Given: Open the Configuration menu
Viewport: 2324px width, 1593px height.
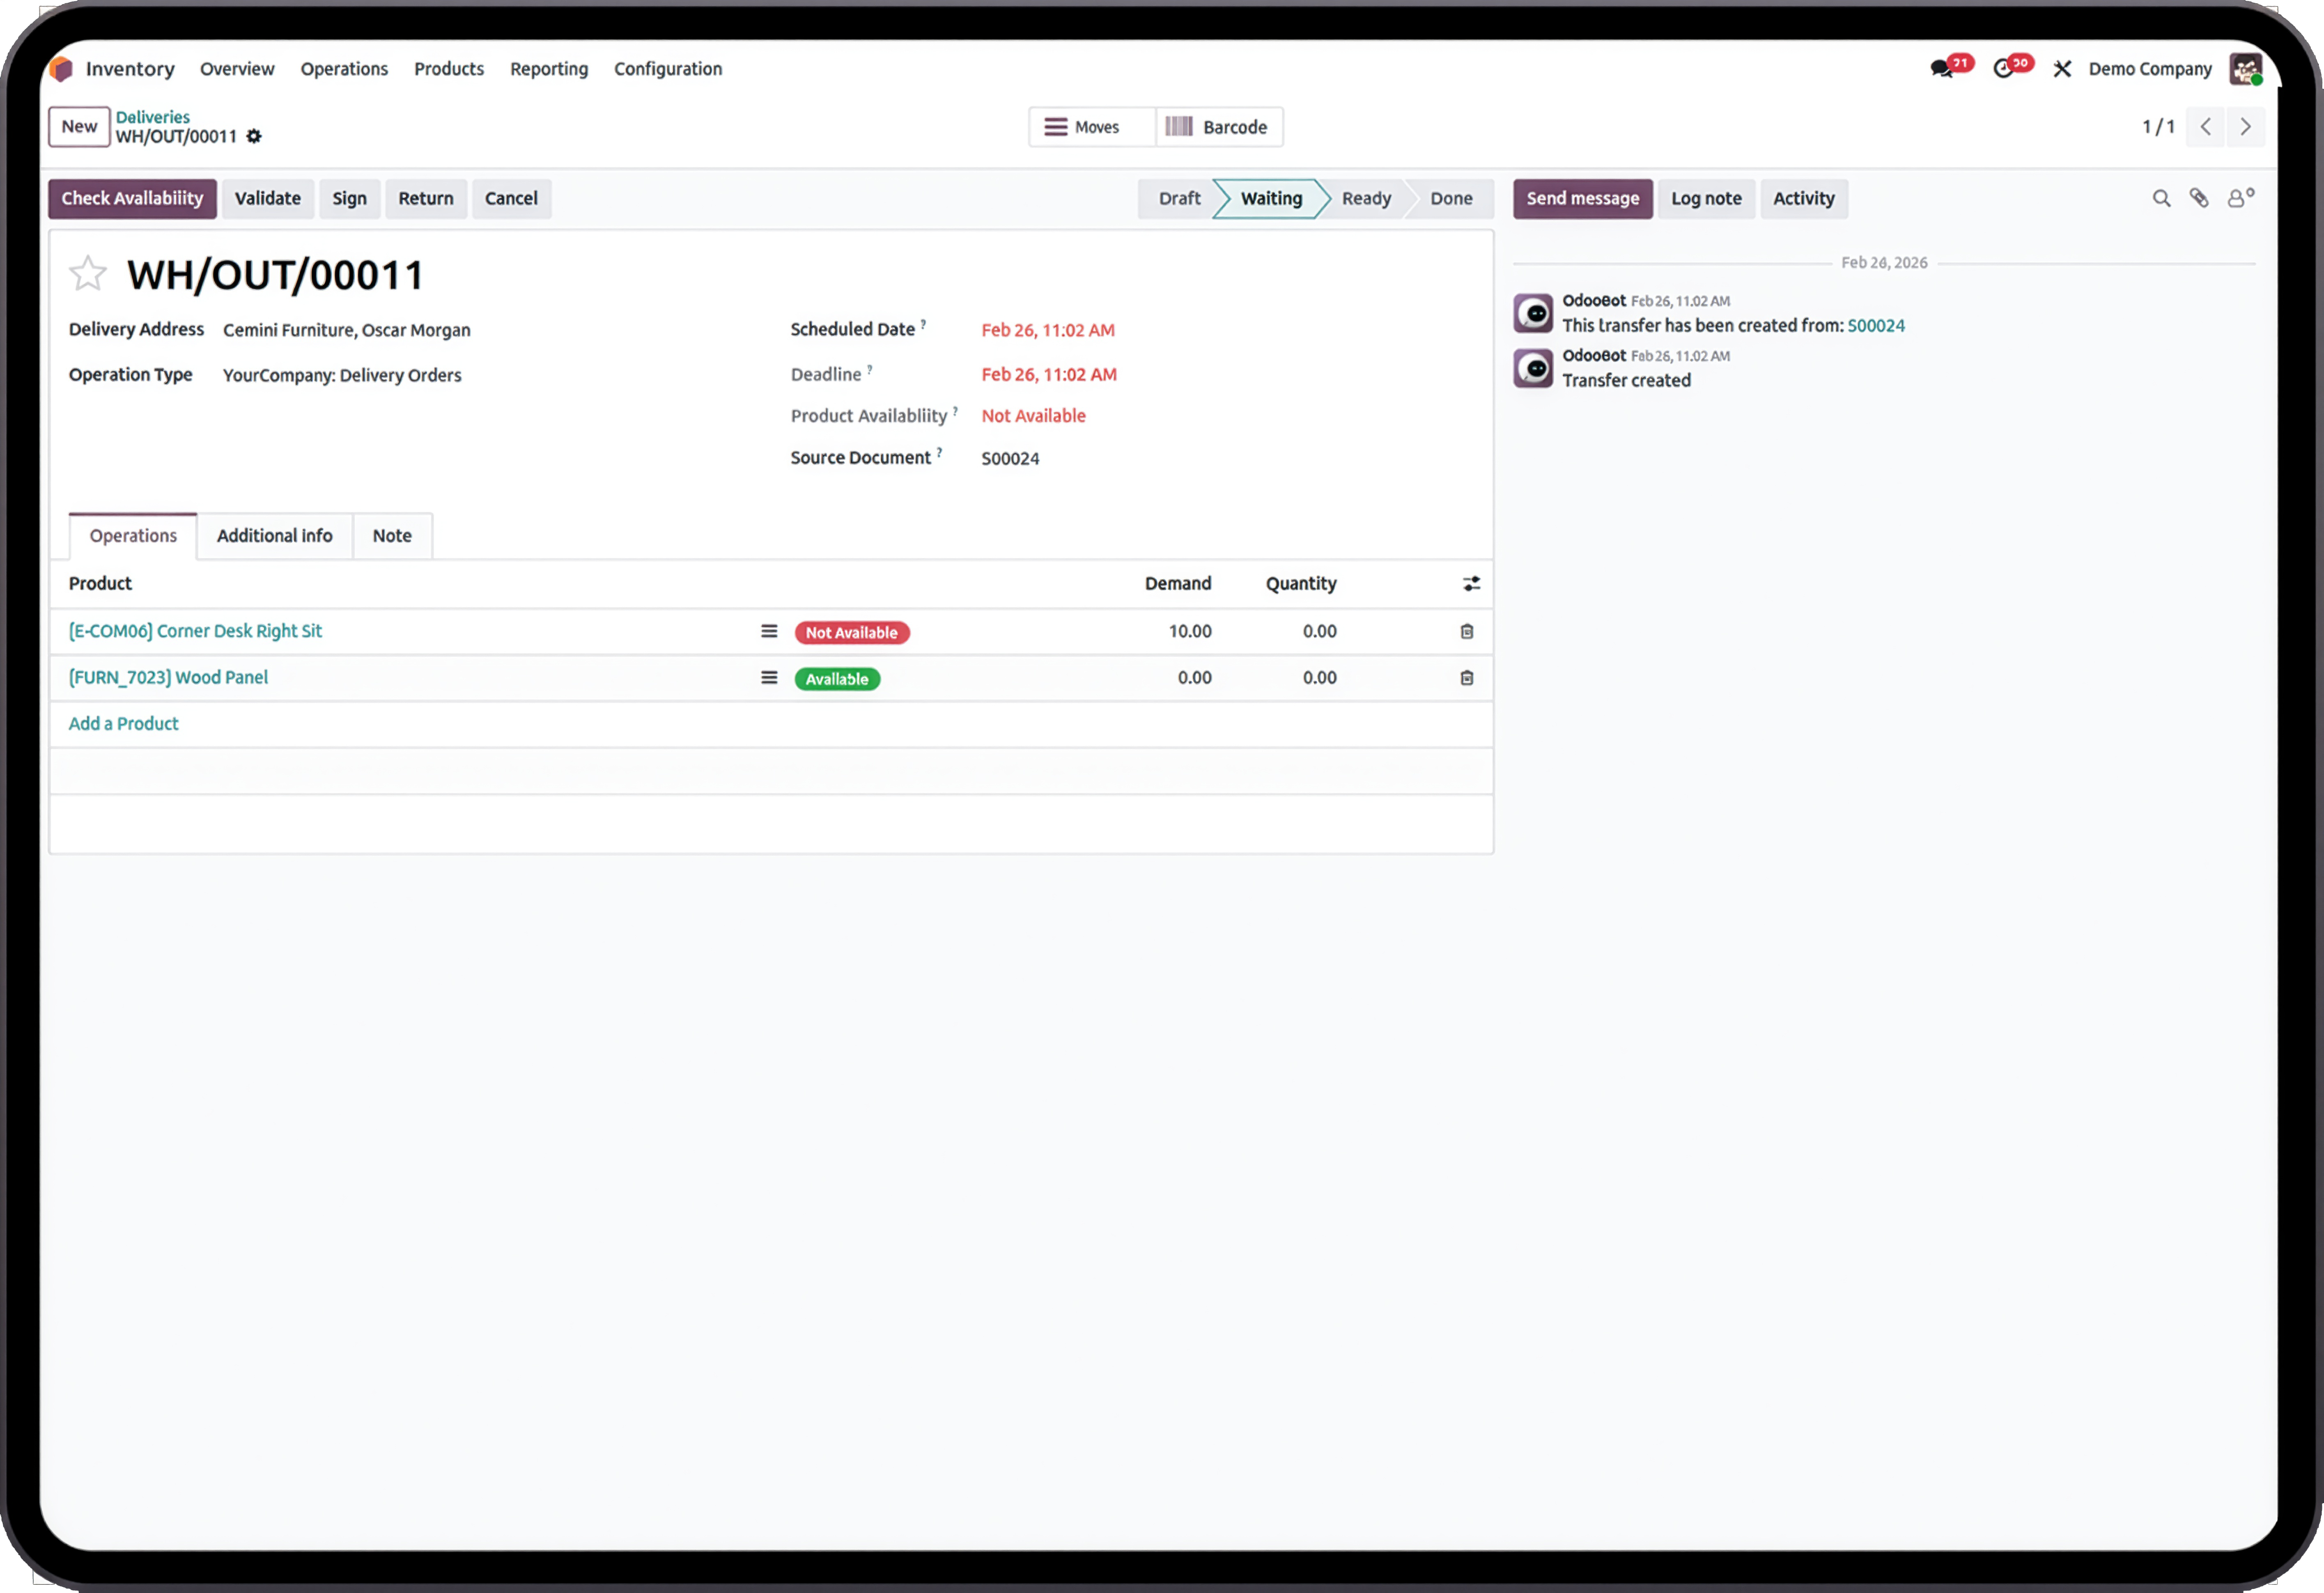Looking at the screenshot, I should pyautogui.click(x=668, y=69).
